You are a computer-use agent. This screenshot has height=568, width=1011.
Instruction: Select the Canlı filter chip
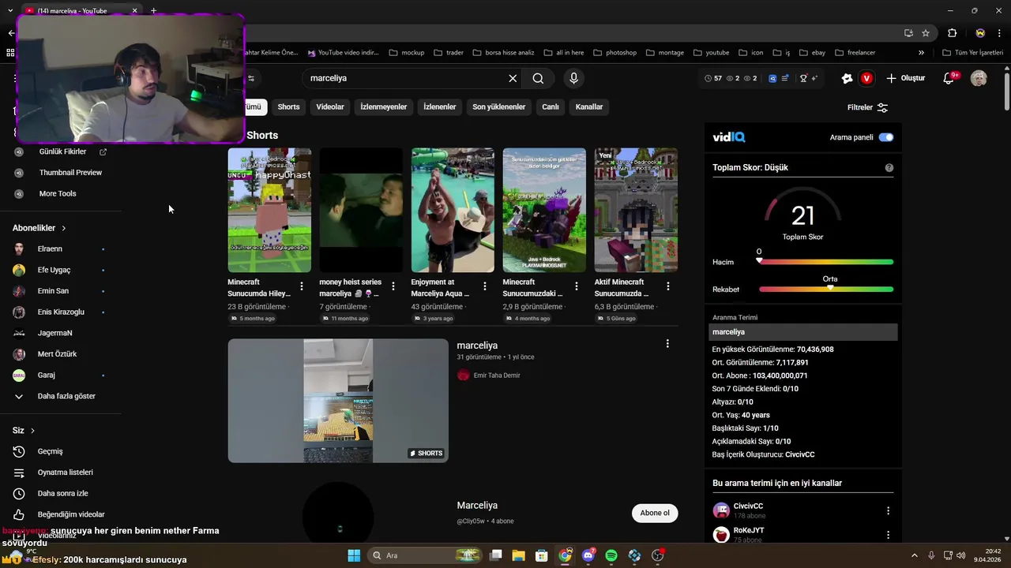551,106
